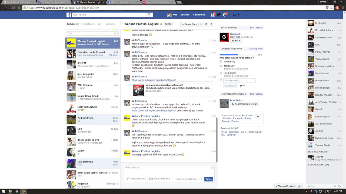Open privacy shortcuts lock icon
Screen dimensions: 346x194
[x=234, y=15]
